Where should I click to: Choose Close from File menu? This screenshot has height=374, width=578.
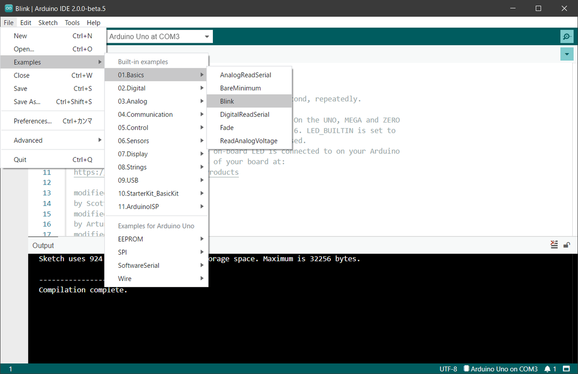(53, 75)
